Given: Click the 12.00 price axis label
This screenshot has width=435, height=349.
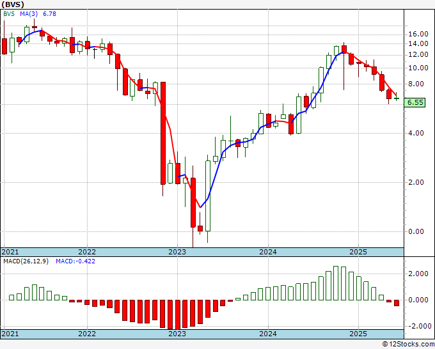Looking at the screenshot, I should tap(418, 54).
